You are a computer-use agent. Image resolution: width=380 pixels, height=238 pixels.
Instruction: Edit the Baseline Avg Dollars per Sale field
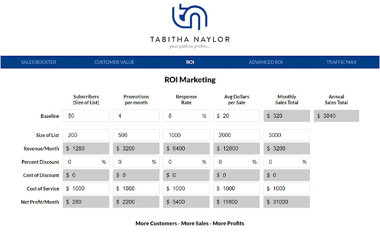coord(236,116)
